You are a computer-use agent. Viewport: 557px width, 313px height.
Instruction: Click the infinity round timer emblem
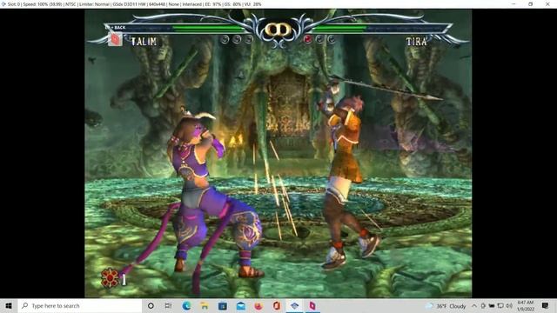click(x=278, y=30)
